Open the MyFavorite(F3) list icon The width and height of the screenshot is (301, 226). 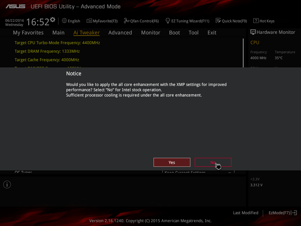(89, 21)
